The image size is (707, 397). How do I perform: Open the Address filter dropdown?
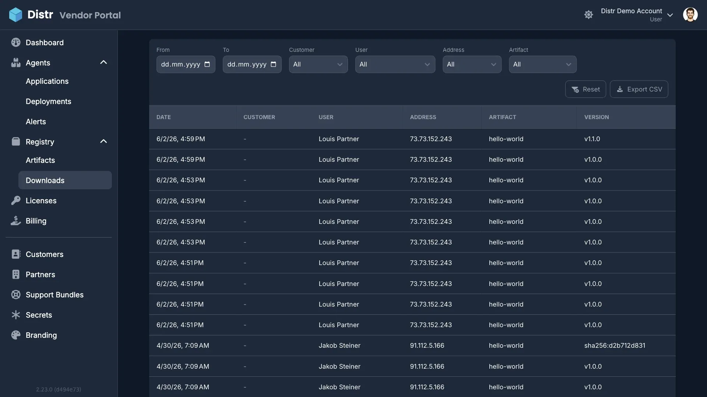[x=472, y=64]
